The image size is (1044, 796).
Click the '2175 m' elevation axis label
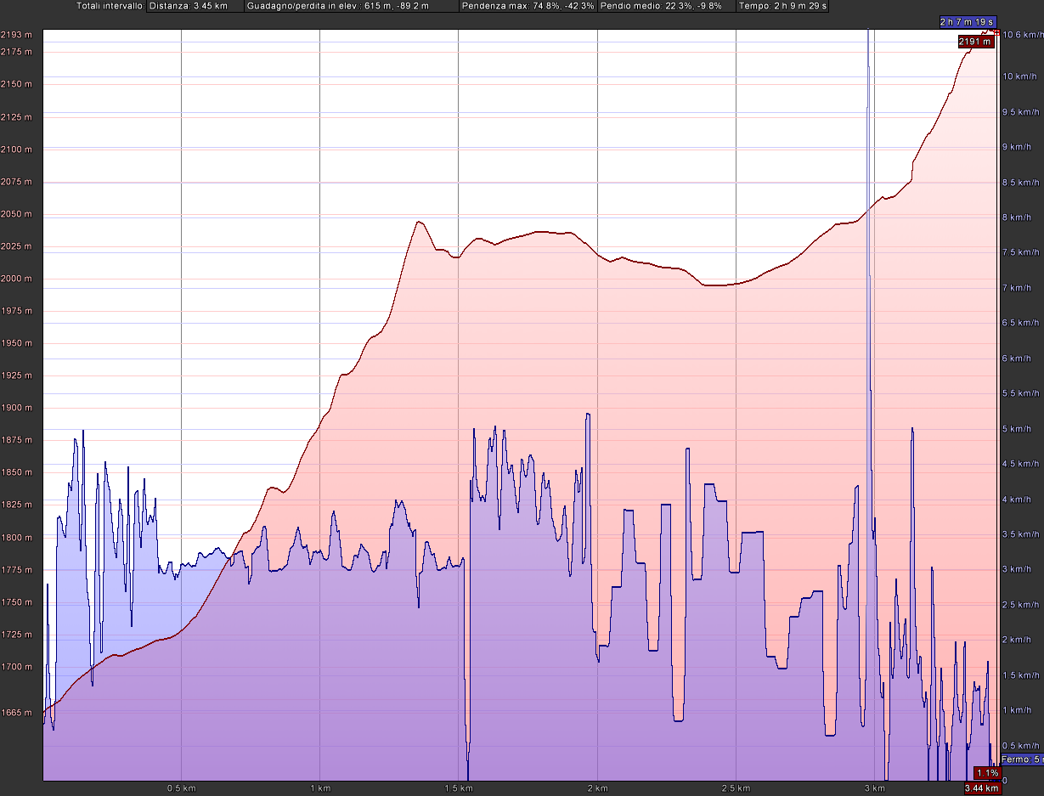point(17,52)
